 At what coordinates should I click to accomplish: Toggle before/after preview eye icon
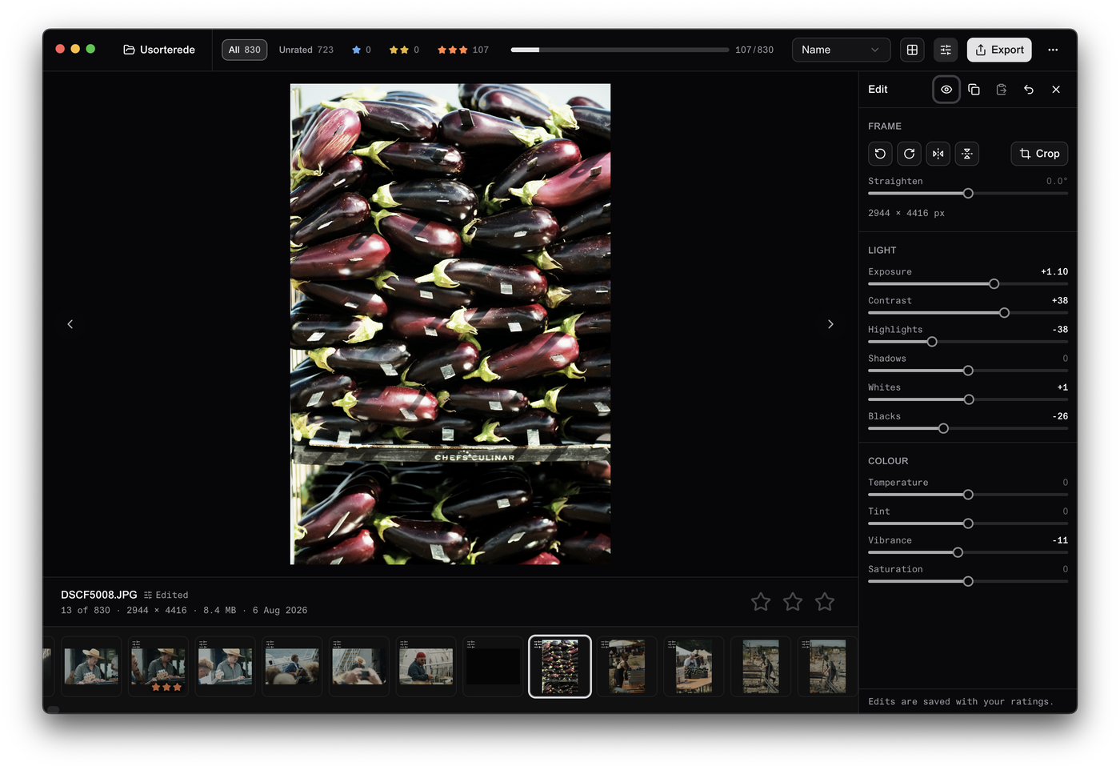946,90
